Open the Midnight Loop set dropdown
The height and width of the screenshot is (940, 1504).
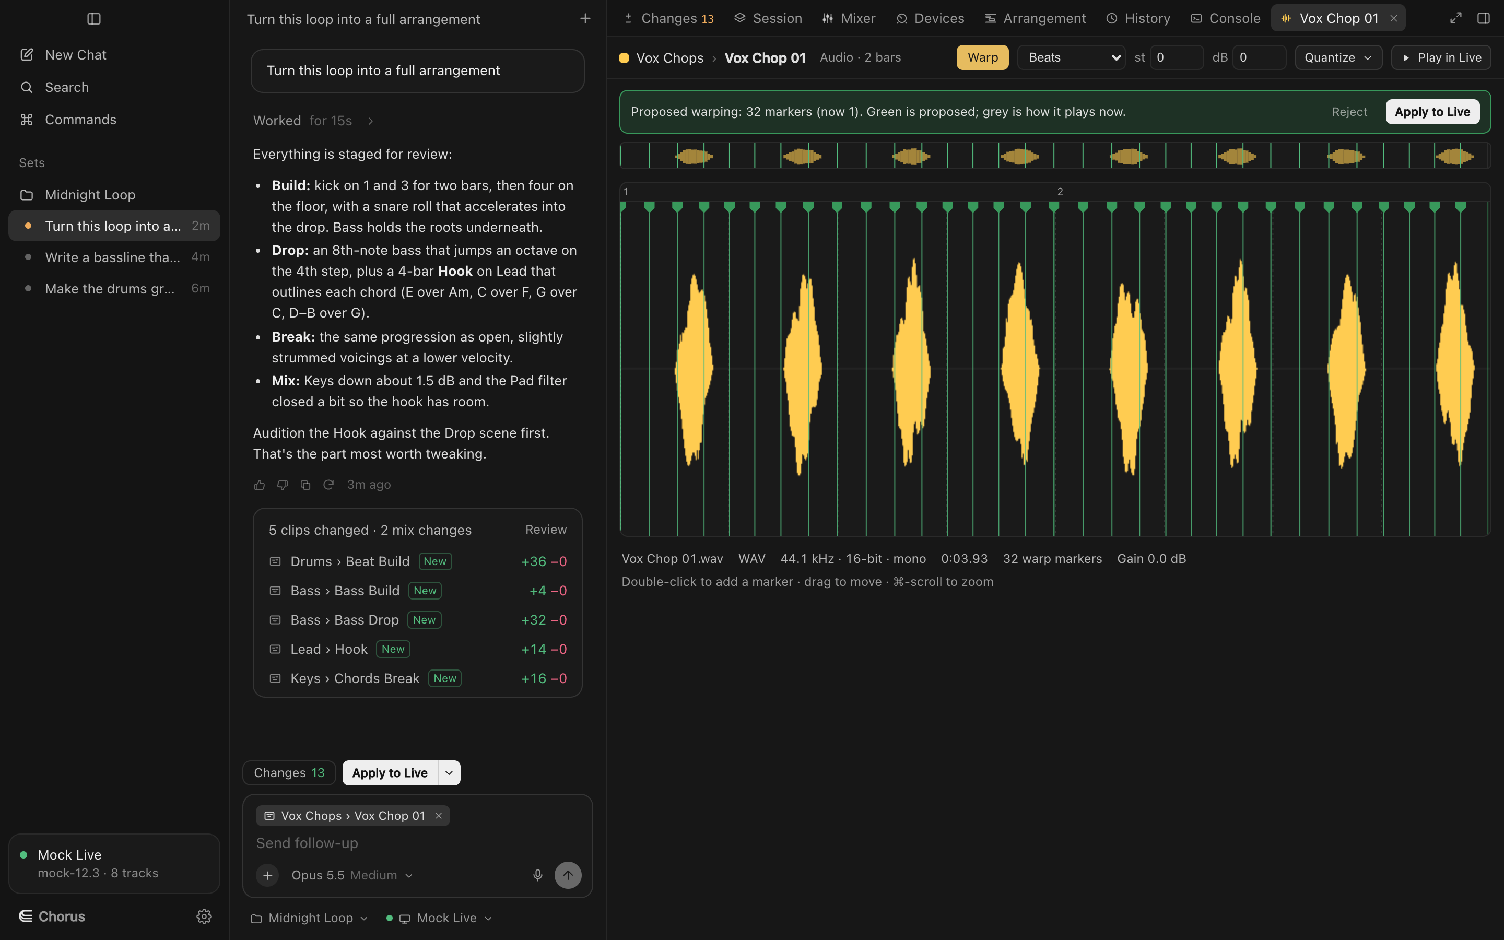(309, 918)
